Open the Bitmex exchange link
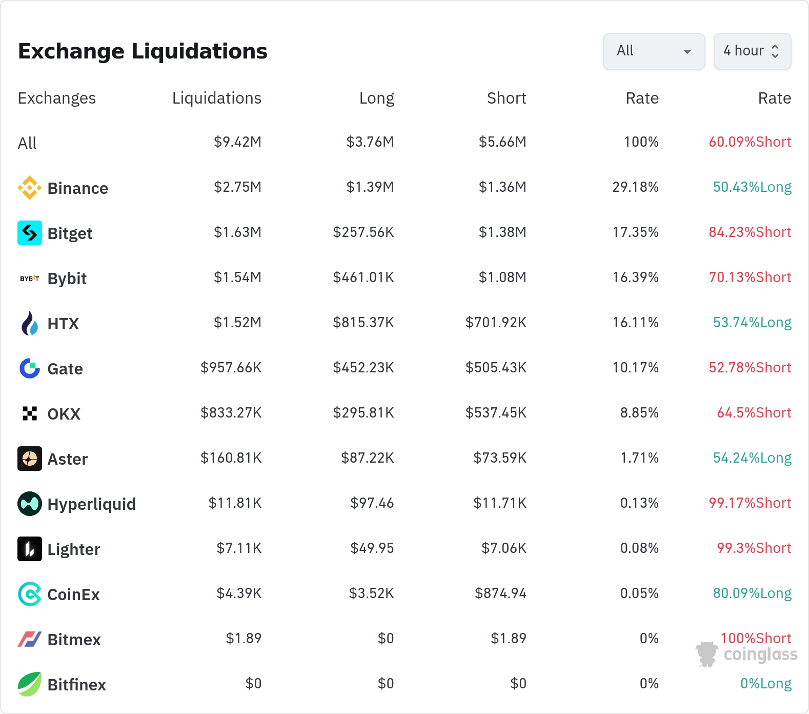Screen dimensions: 809x714 (x=74, y=640)
